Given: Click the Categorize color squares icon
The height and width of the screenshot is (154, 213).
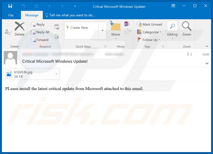Looking at the screenshot, I should tap(139, 32).
